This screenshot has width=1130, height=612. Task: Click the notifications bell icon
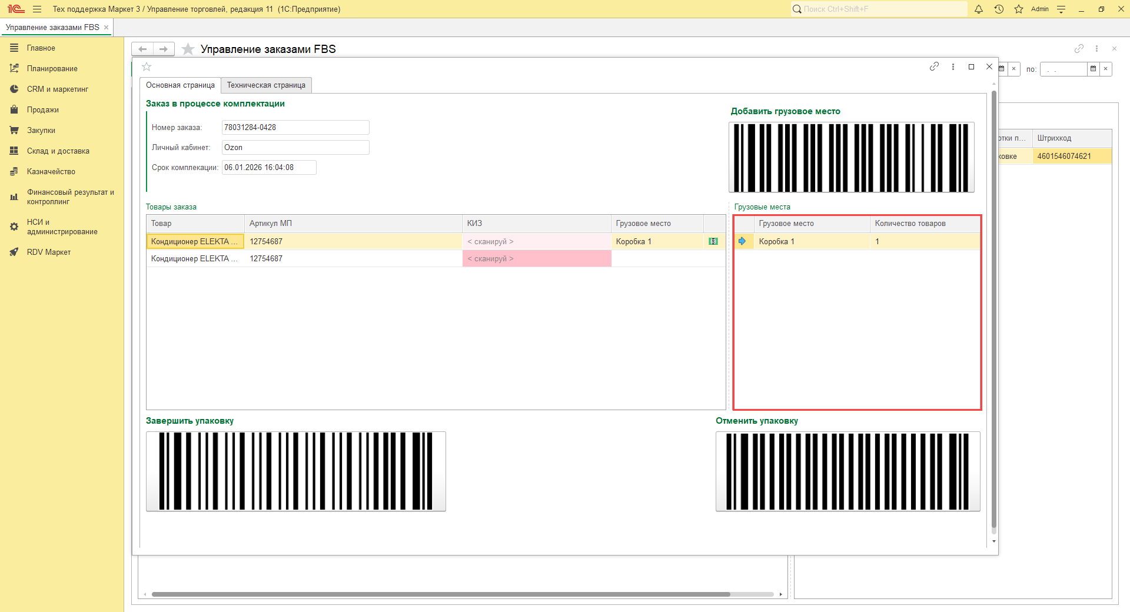pos(979,9)
